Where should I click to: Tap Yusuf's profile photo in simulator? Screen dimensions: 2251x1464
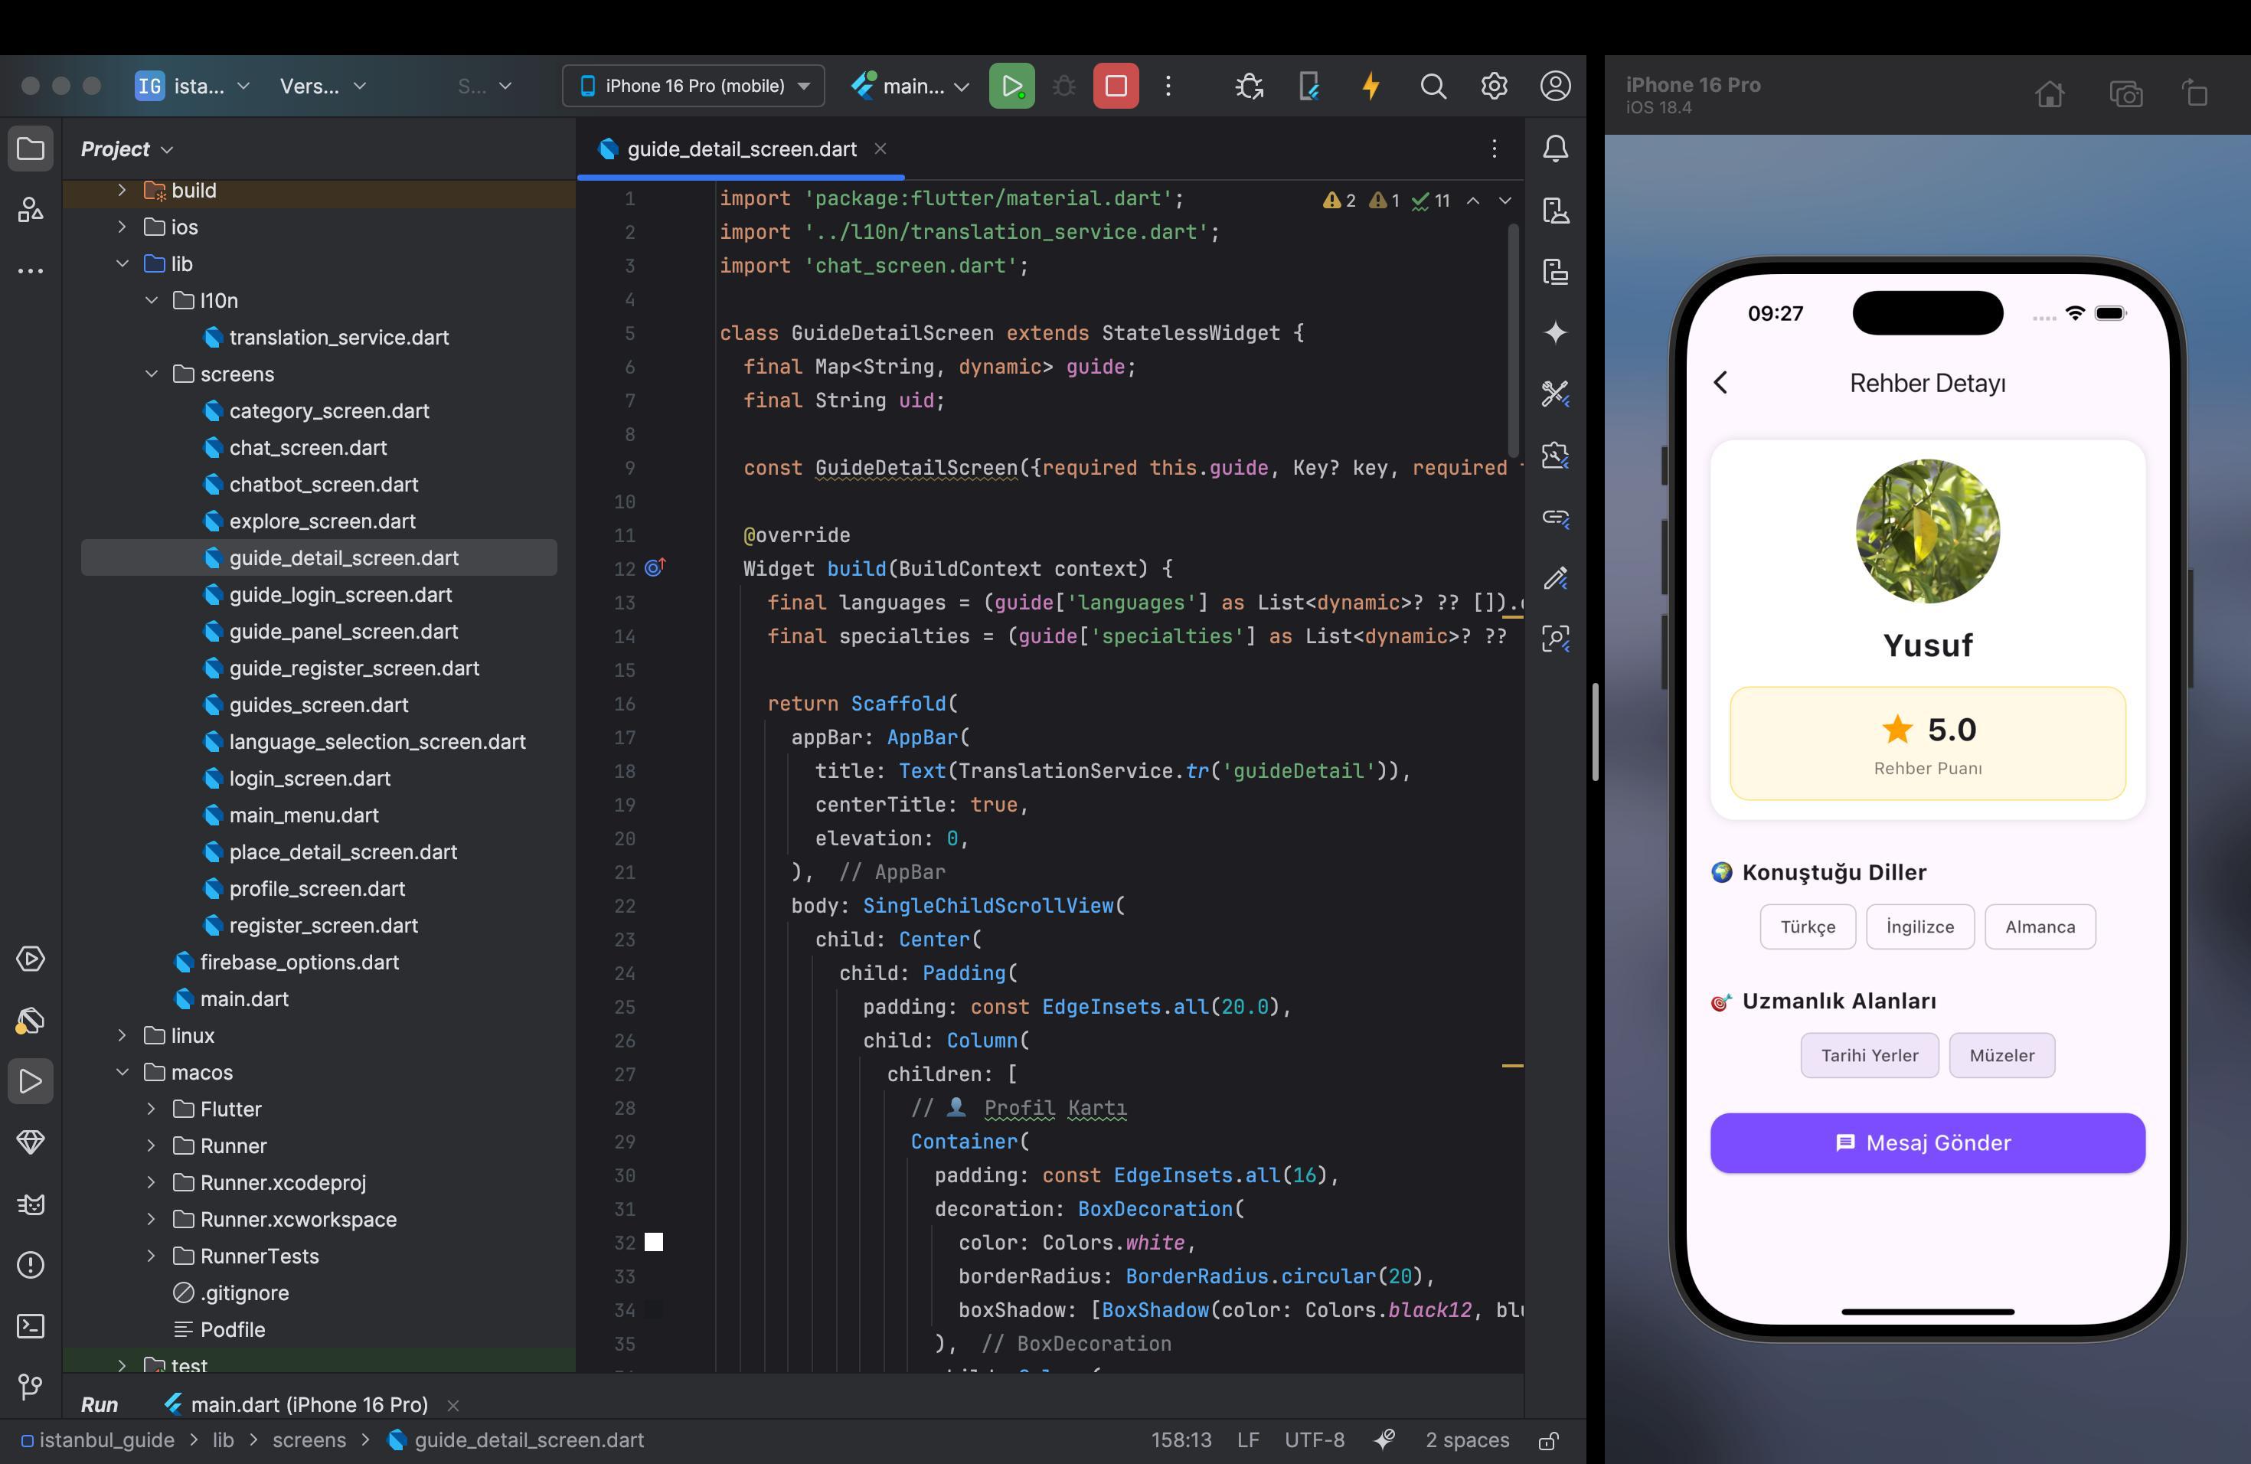point(1926,531)
